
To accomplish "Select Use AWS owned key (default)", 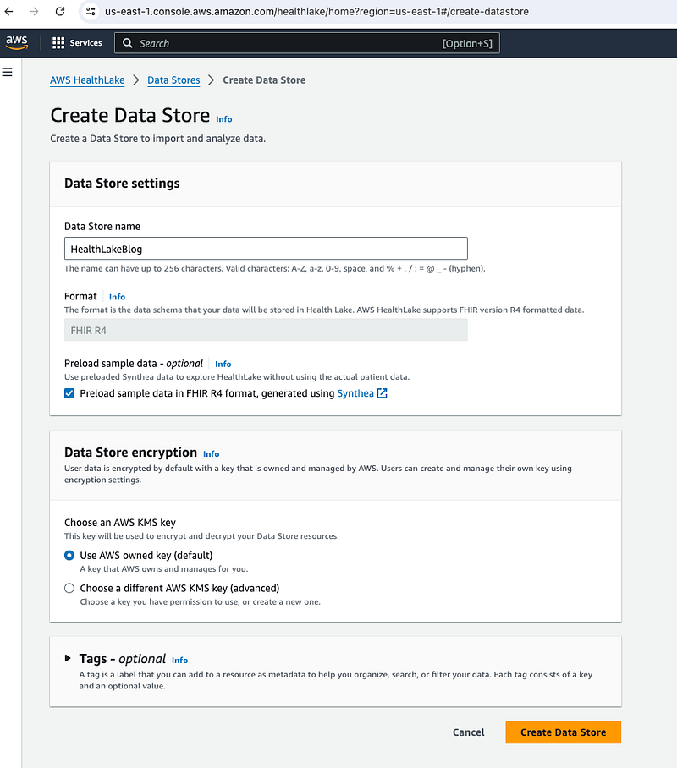I will coord(69,556).
